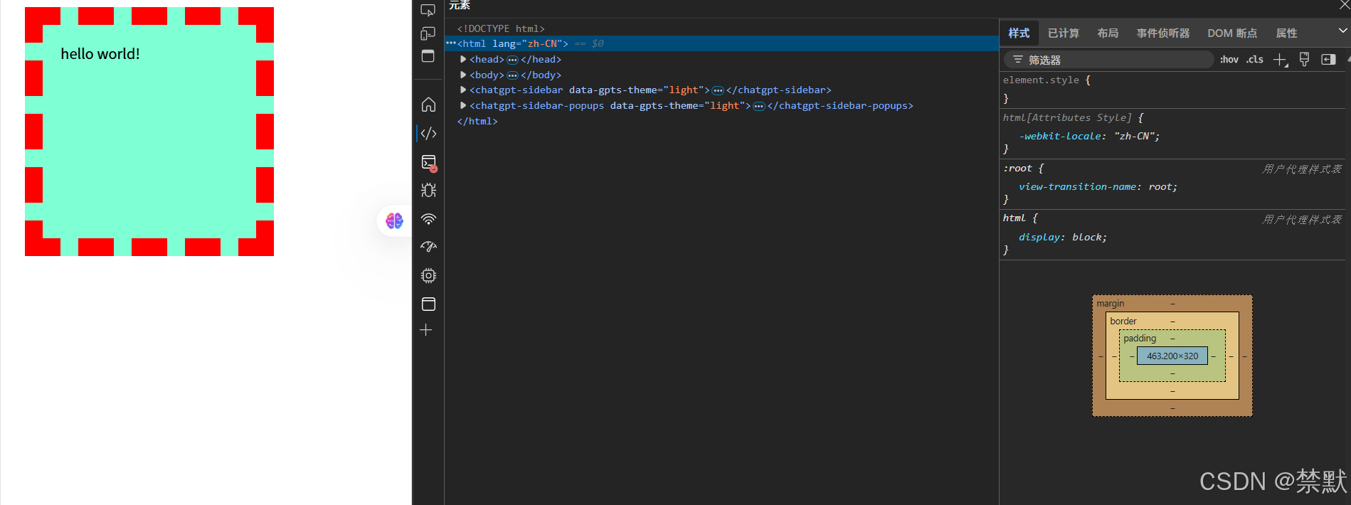Select the html lang="zh-CN" node

pyautogui.click(x=512, y=43)
